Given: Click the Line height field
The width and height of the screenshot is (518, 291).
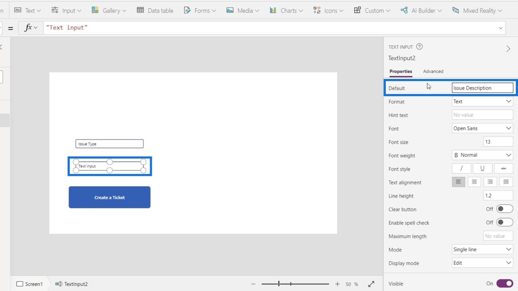Looking at the screenshot, I should (x=498, y=196).
